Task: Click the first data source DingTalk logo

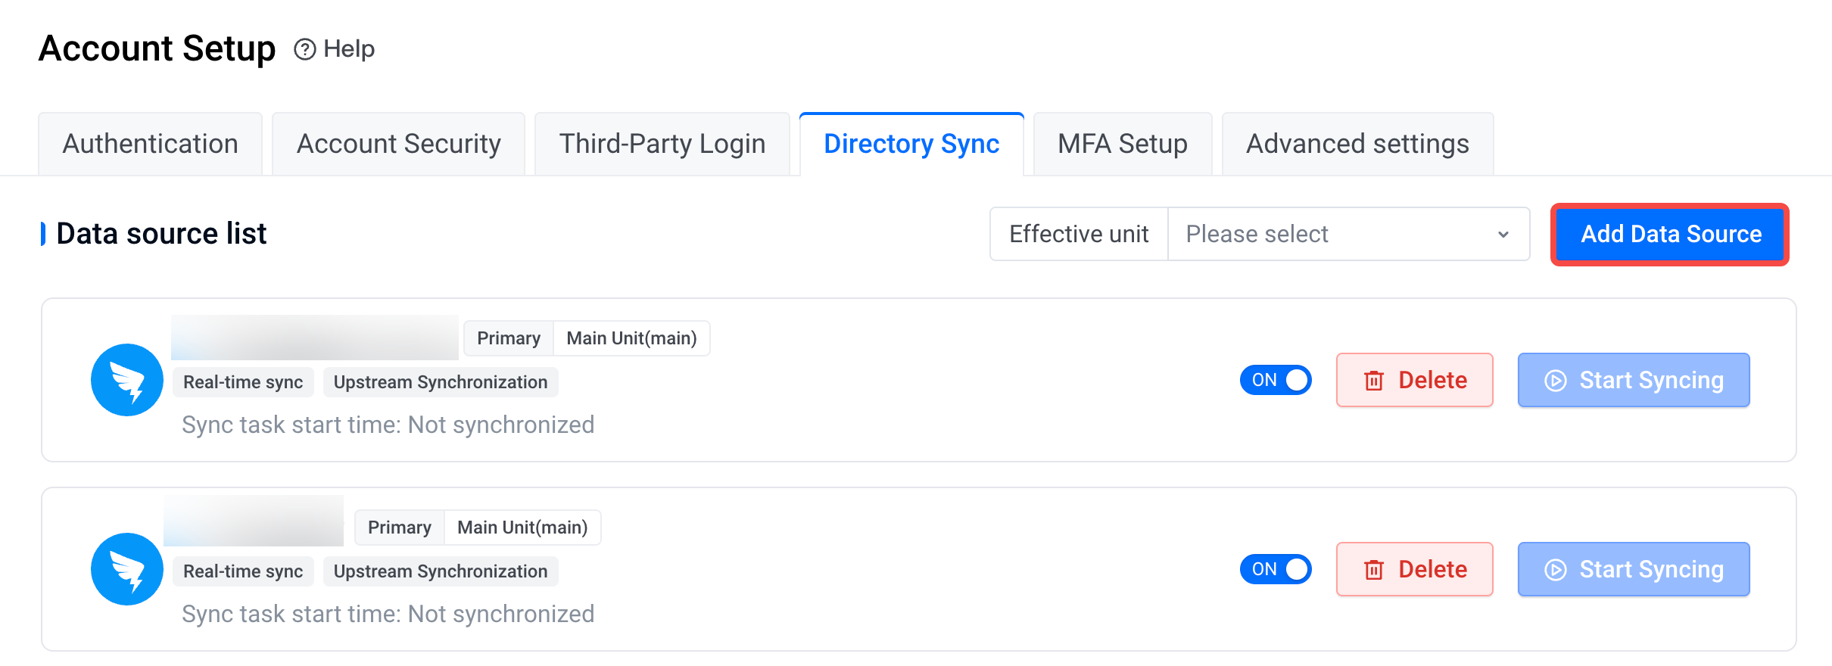Action: (127, 380)
